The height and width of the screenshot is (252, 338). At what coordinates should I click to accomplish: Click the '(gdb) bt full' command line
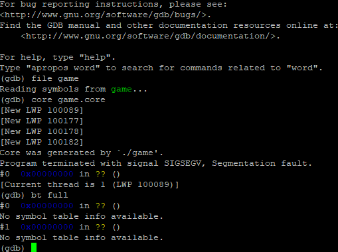(x=34, y=196)
